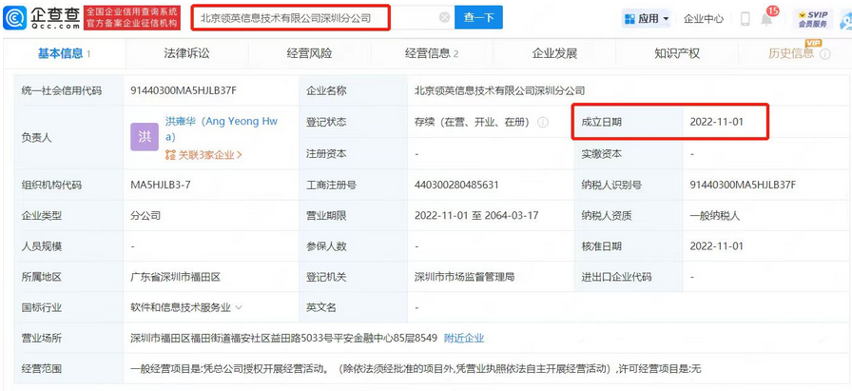852x391 pixels.
Task: Open the customer service avatar icon
Action: 846,20
